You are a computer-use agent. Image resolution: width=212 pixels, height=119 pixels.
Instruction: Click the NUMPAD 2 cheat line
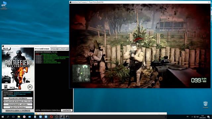50,59
